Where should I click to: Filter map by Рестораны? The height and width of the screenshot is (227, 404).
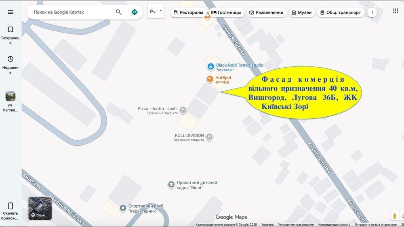point(188,12)
